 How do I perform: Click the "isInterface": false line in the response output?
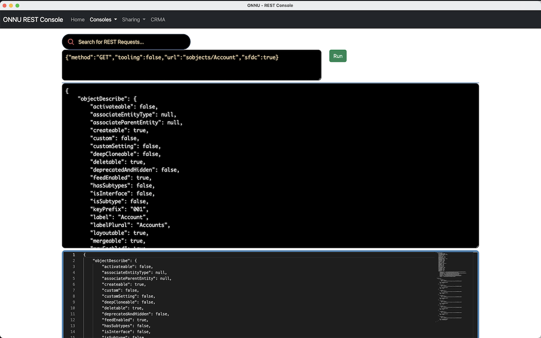[x=122, y=194]
